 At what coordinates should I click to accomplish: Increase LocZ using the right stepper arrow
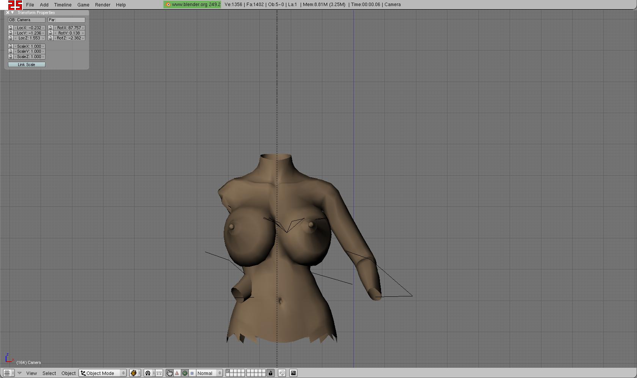click(x=43, y=38)
